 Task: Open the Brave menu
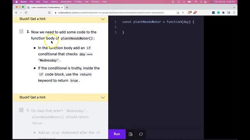pyautogui.click(x=23, y=2)
